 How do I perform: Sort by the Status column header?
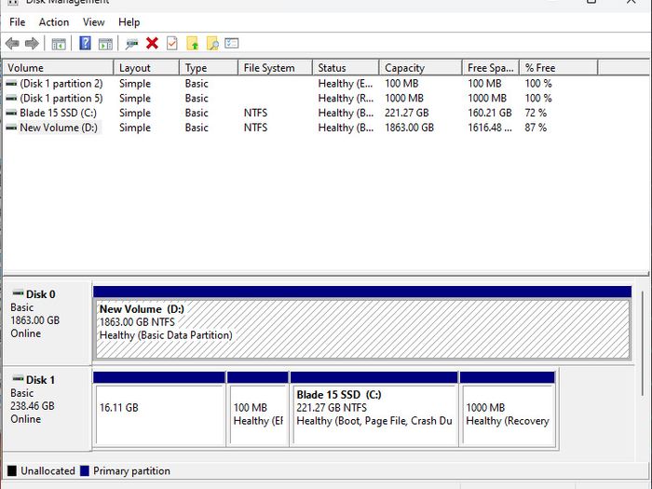point(346,68)
